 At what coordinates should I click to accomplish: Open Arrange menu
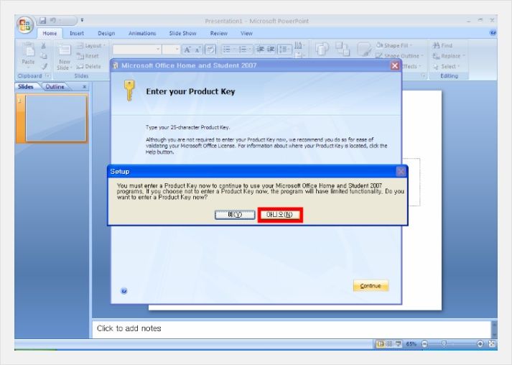343,50
